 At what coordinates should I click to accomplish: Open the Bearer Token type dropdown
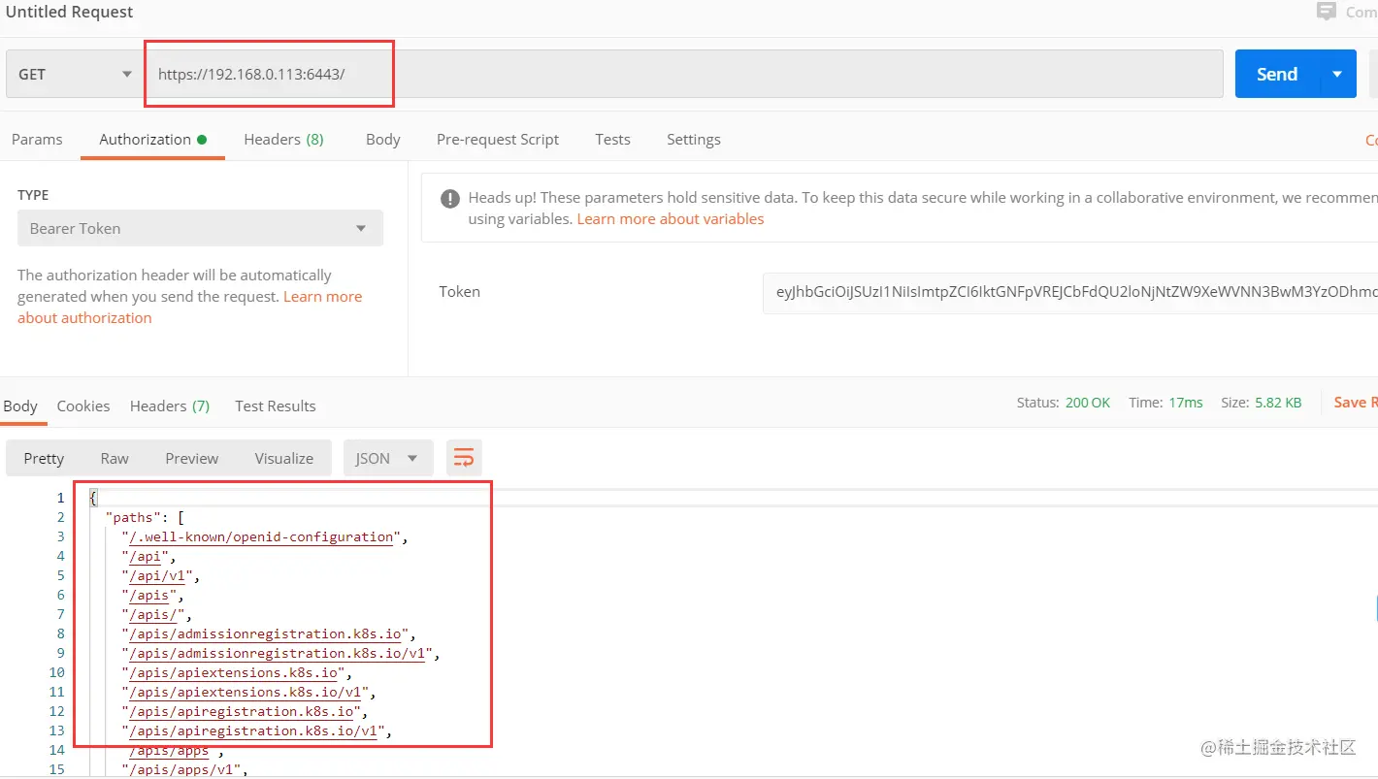[x=200, y=228]
